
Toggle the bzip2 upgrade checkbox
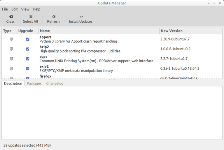tap(28, 49)
